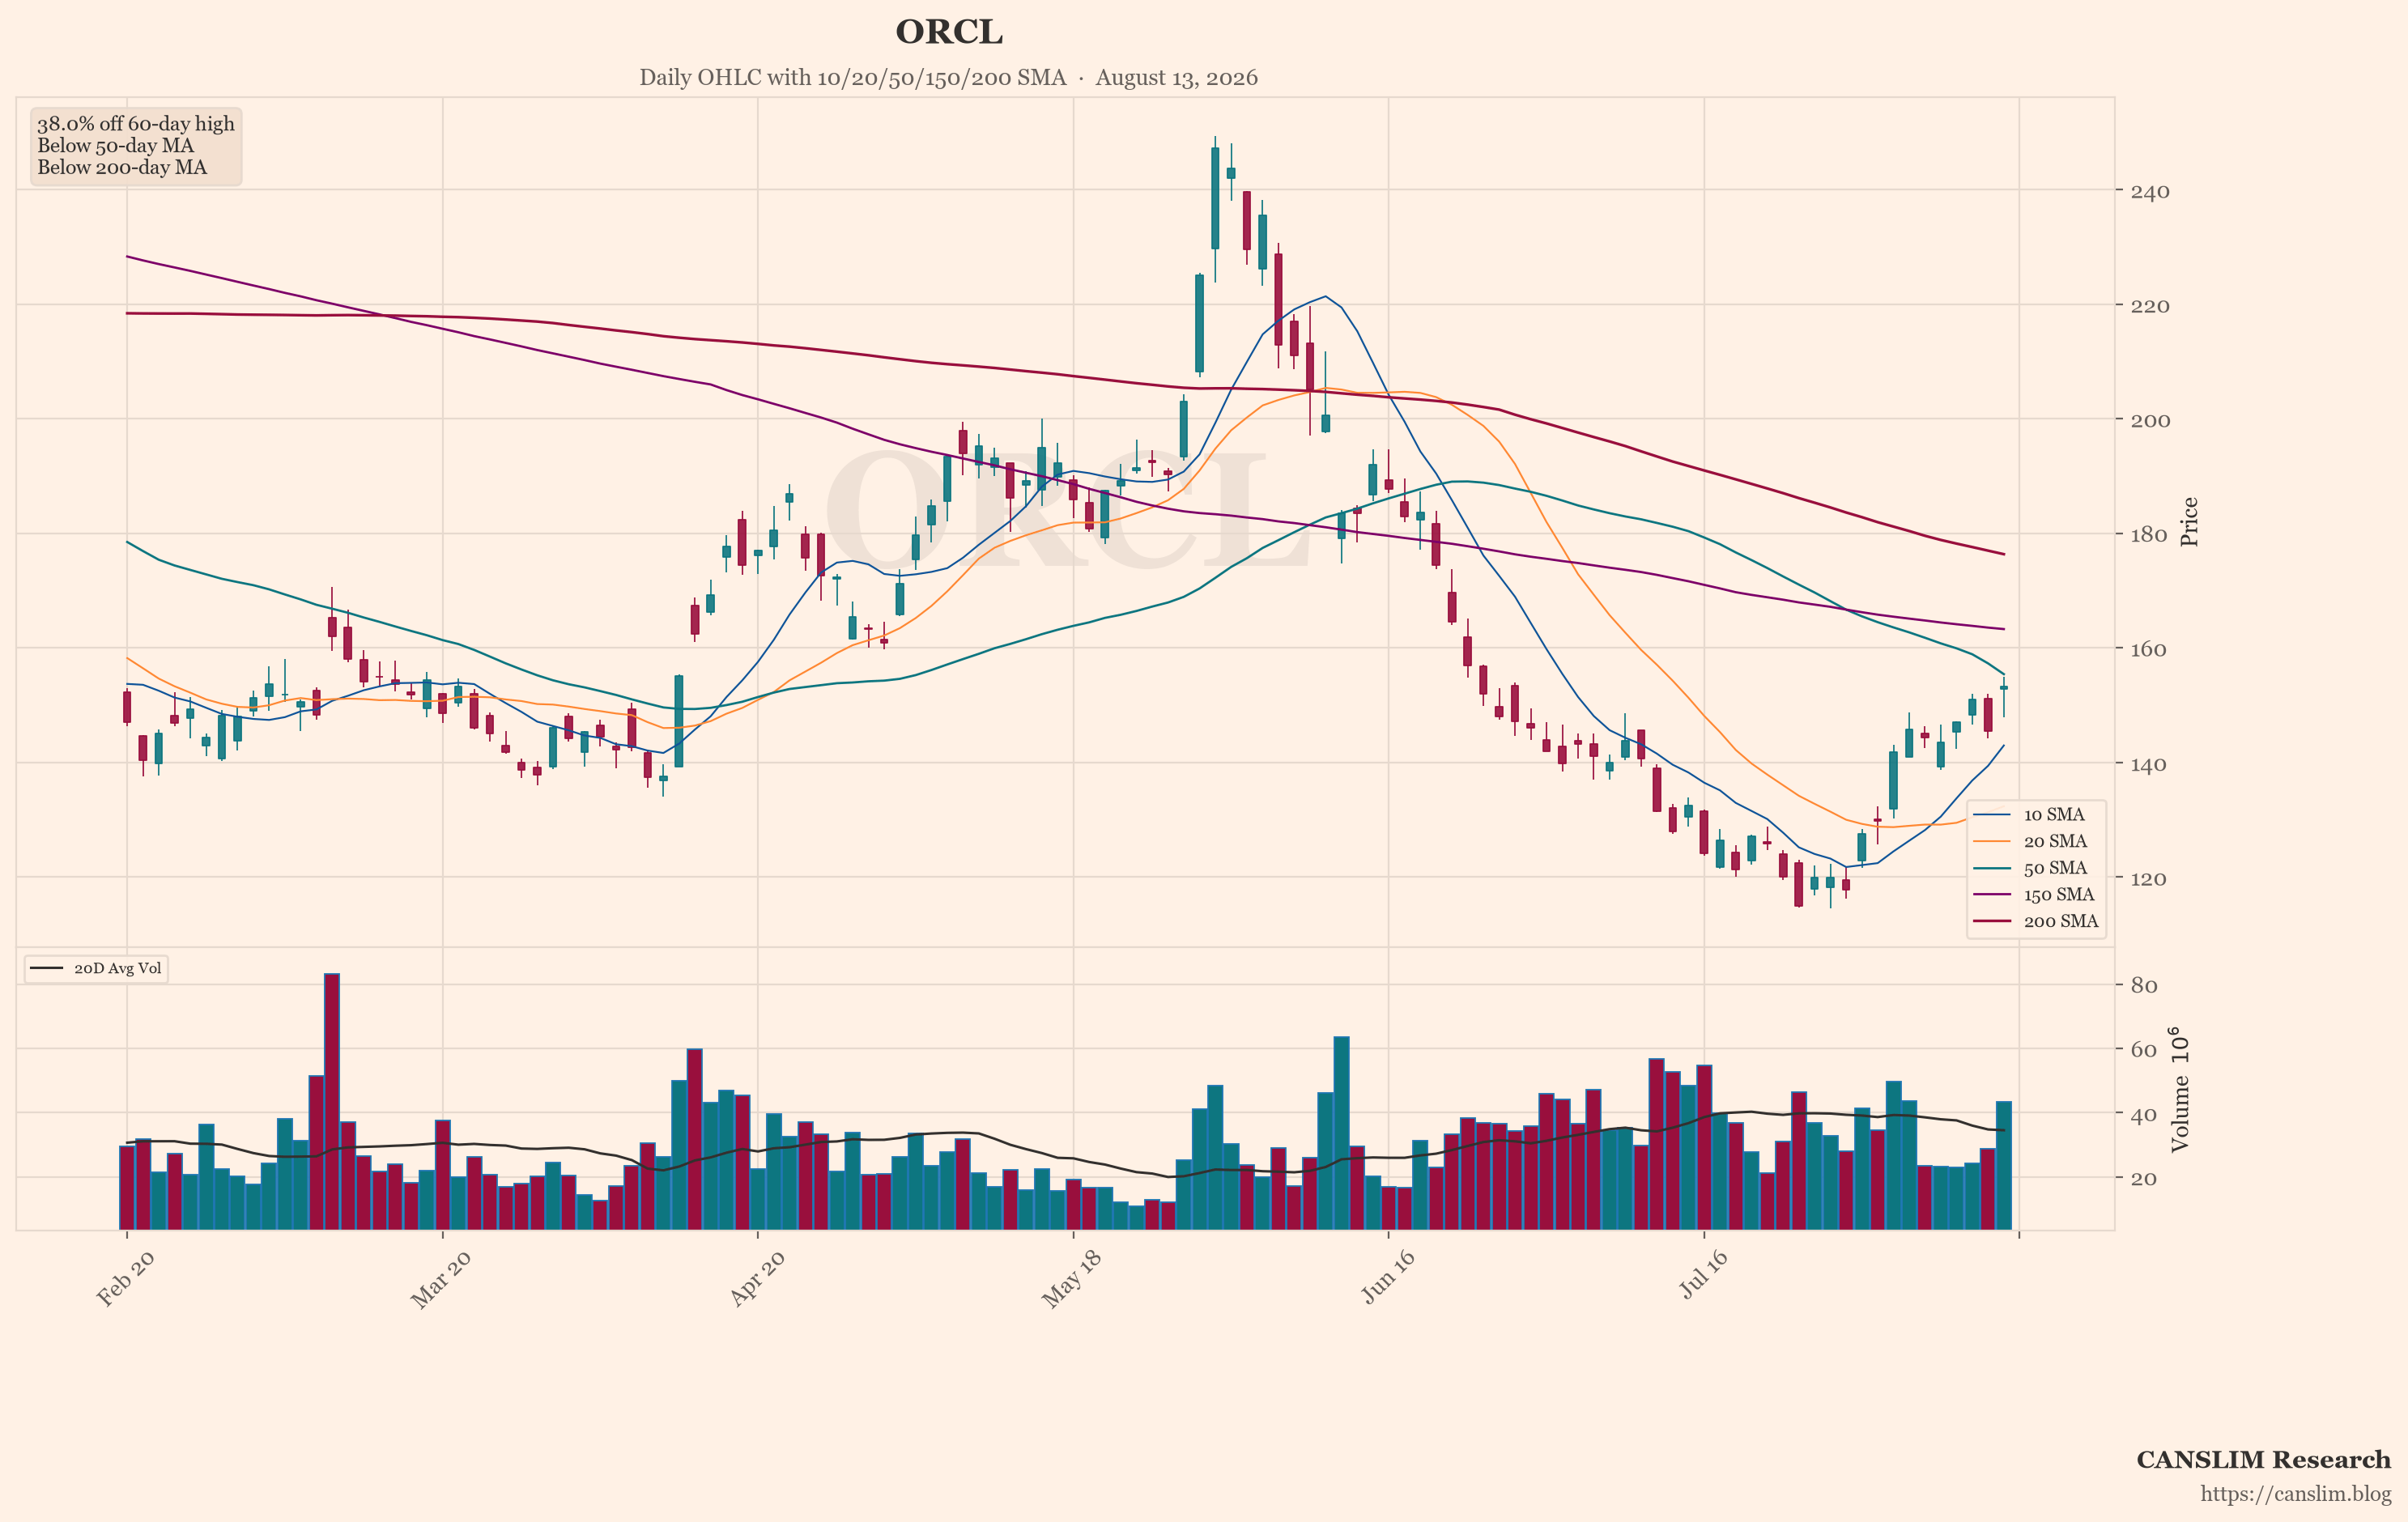Click the 40 volume axis label
Screen dimensions: 2408x1522
2143,1115
